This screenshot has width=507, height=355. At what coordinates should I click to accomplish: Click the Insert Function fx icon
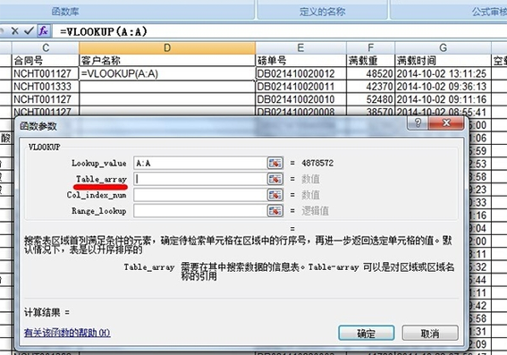click(44, 31)
